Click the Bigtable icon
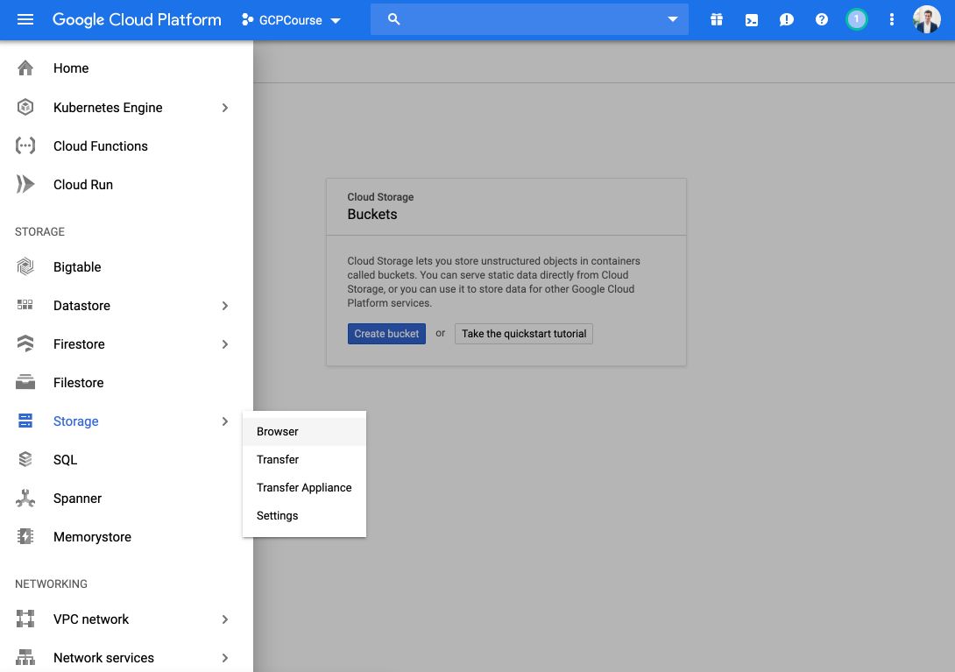 click(25, 266)
